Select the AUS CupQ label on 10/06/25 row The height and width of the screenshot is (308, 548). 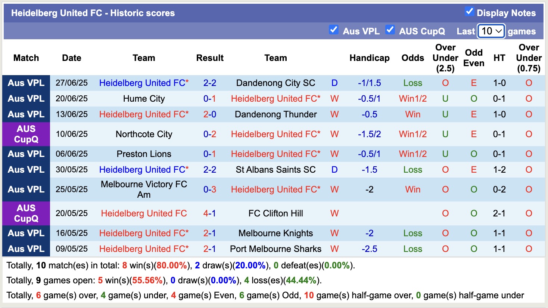pos(26,134)
